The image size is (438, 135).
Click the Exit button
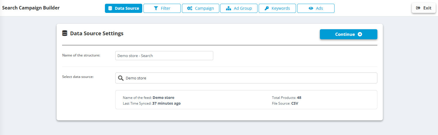[424, 8]
